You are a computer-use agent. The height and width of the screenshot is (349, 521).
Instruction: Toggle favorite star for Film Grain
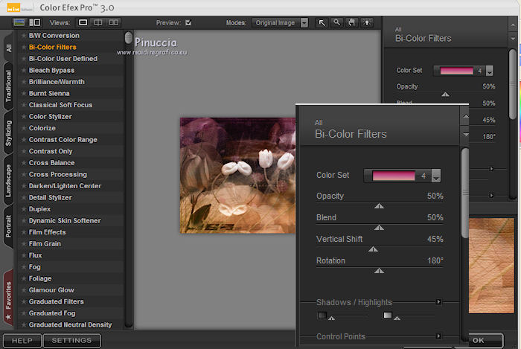(x=23, y=244)
